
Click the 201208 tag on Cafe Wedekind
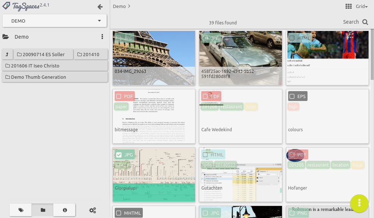tap(209, 106)
